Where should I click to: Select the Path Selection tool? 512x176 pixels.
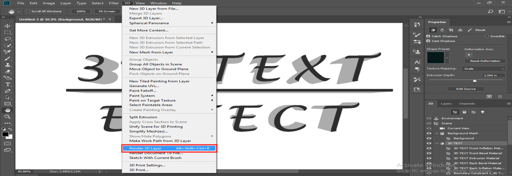point(8,98)
